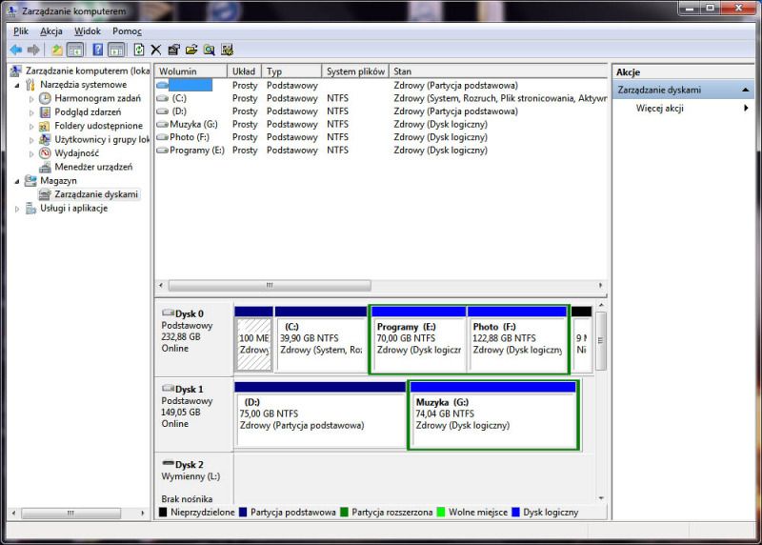Select the (D:) 75,00 GB partition block

[x=320, y=414]
